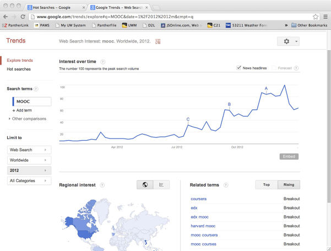Open the Web Search dropdown
This screenshot has width=331, height=251.
(29, 149)
